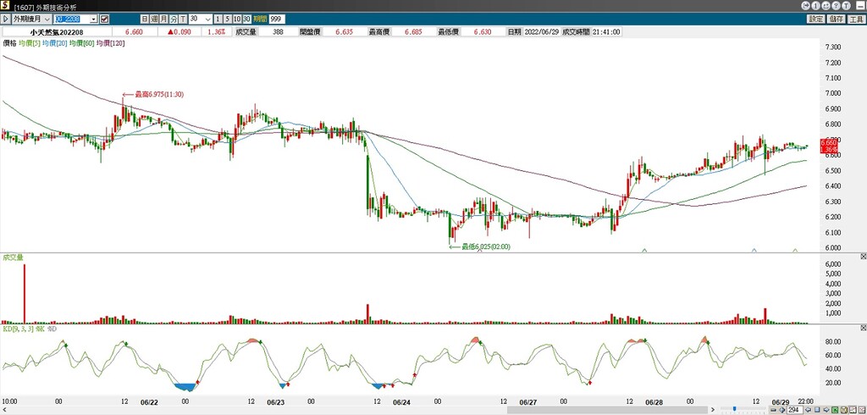Close the KD indicator panel
The width and height of the screenshot is (867, 415).
pos(862,327)
